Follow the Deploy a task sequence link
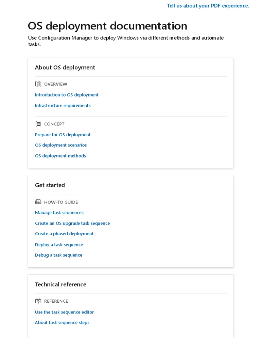Image resolution: width=261 pixels, height=349 pixels. pos(59,245)
